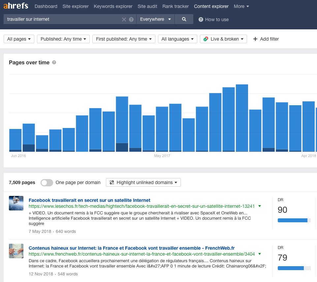Click the help icon inside the search field
The width and height of the screenshot is (317, 282).
131,19
